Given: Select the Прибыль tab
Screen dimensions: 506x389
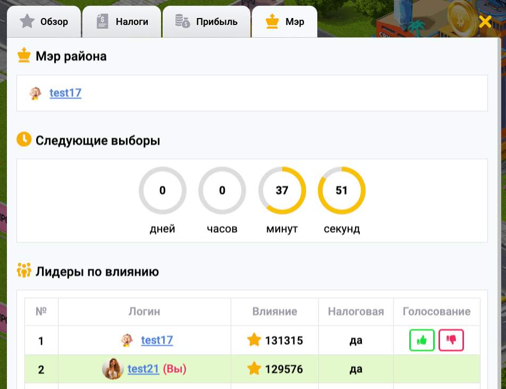Looking at the screenshot, I should pos(206,22).
